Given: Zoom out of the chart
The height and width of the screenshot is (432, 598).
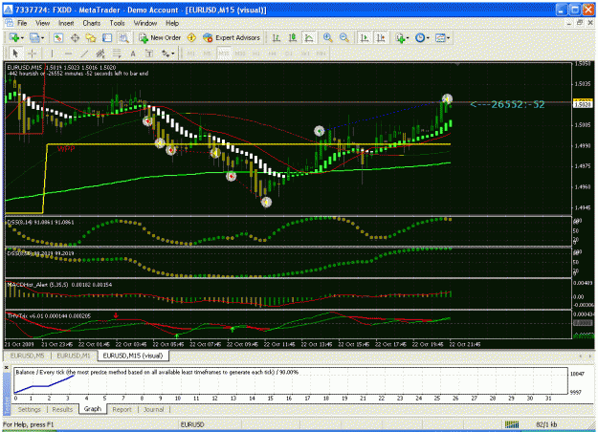Looking at the screenshot, I should coord(344,37).
